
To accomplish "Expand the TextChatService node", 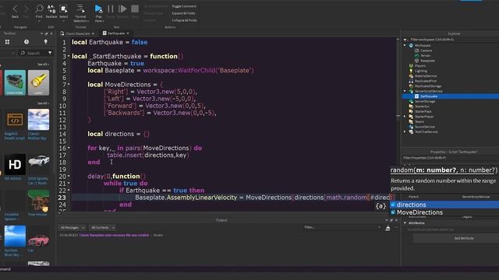I will (x=405, y=131).
